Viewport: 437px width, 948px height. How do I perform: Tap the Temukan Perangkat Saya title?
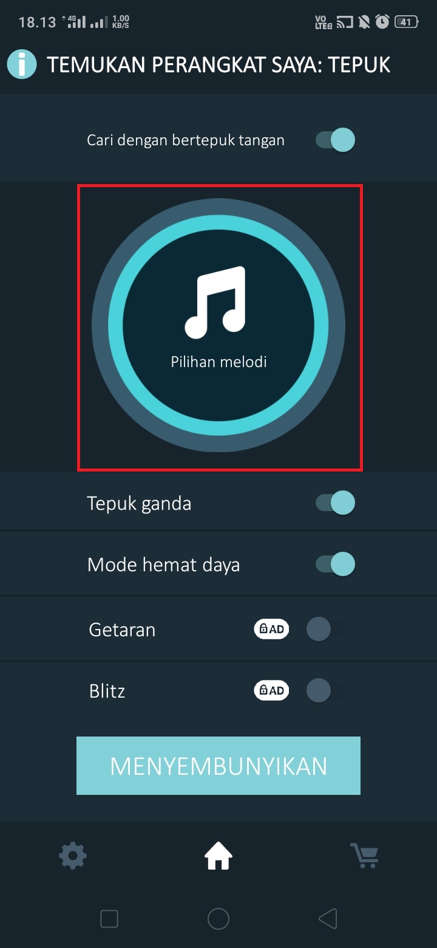pos(218,65)
